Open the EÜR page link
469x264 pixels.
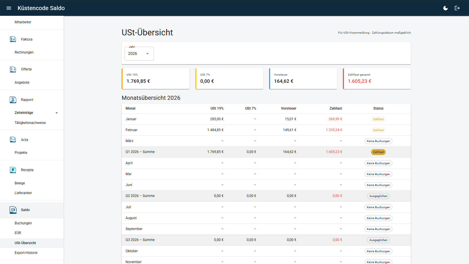tap(18, 233)
